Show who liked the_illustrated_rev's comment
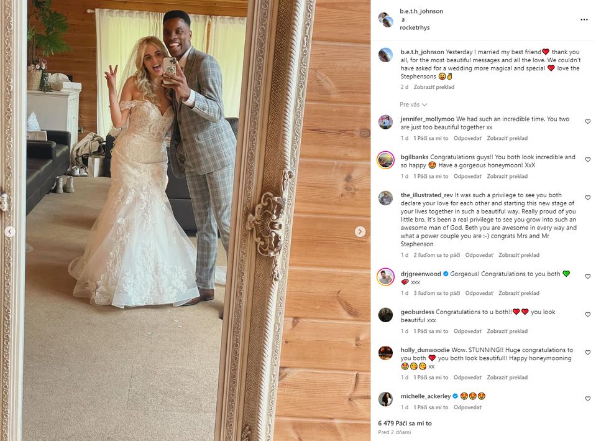 click(437, 255)
